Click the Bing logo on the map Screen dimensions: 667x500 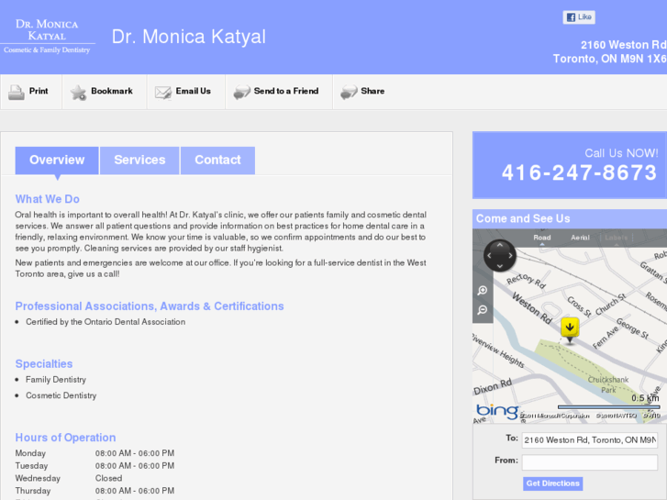point(497,411)
